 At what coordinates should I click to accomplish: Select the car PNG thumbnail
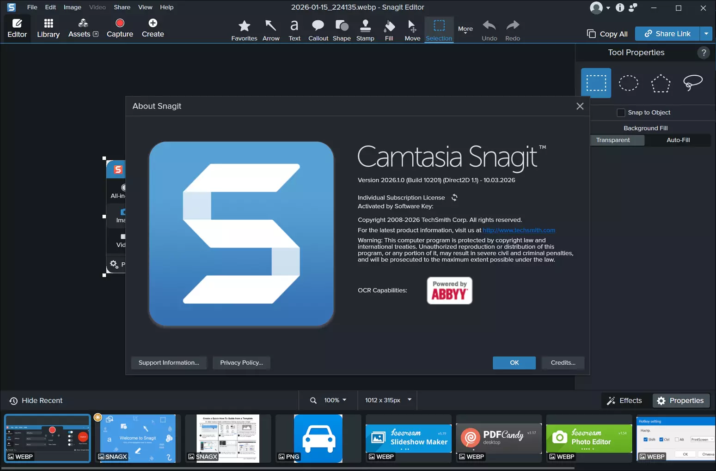tap(318, 439)
